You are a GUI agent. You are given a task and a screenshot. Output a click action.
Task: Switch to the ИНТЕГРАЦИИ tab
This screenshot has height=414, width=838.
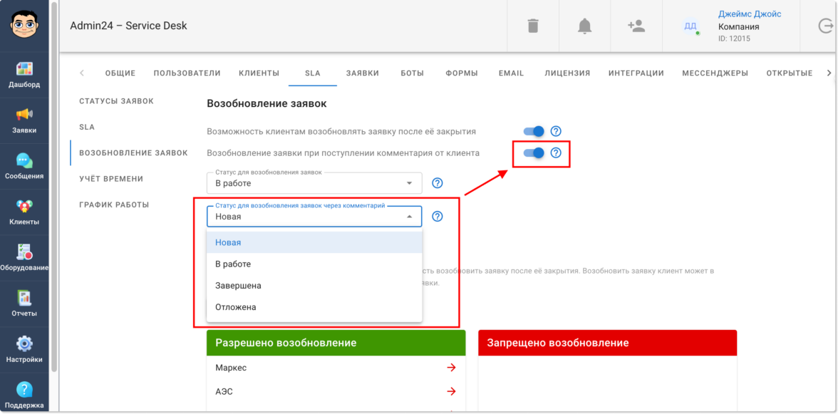[x=636, y=73]
